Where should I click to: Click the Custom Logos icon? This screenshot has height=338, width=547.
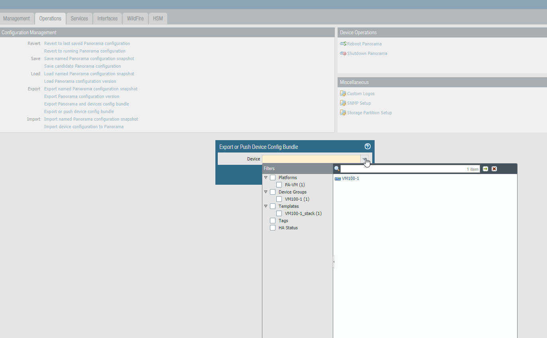[343, 94]
